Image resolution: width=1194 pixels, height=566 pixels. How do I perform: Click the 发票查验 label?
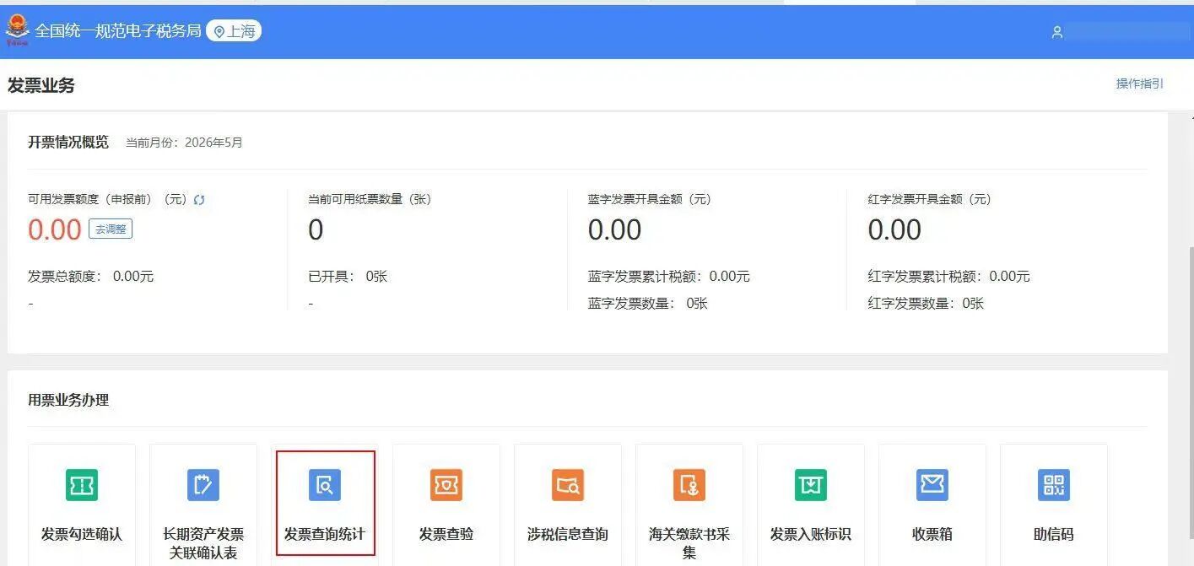click(x=446, y=534)
